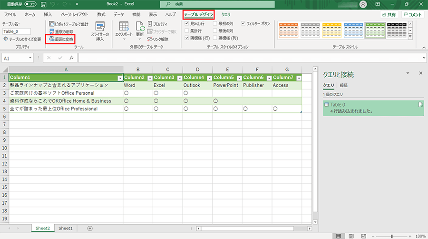The width and height of the screenshot is (428, 239).
Task: Toggle the 見出し行 checkbox
Action: tap(187, 23)
